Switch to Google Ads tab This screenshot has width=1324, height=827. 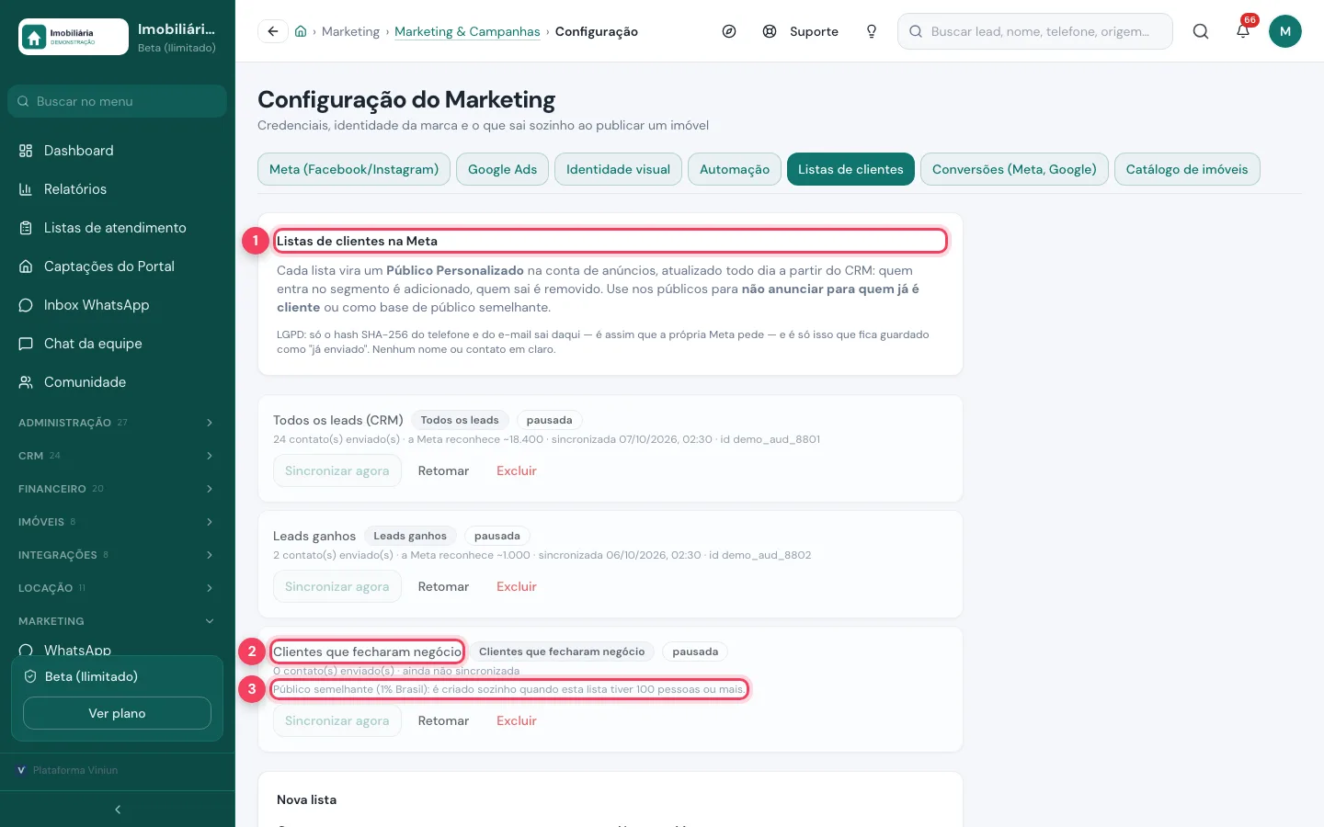[502, 169]
